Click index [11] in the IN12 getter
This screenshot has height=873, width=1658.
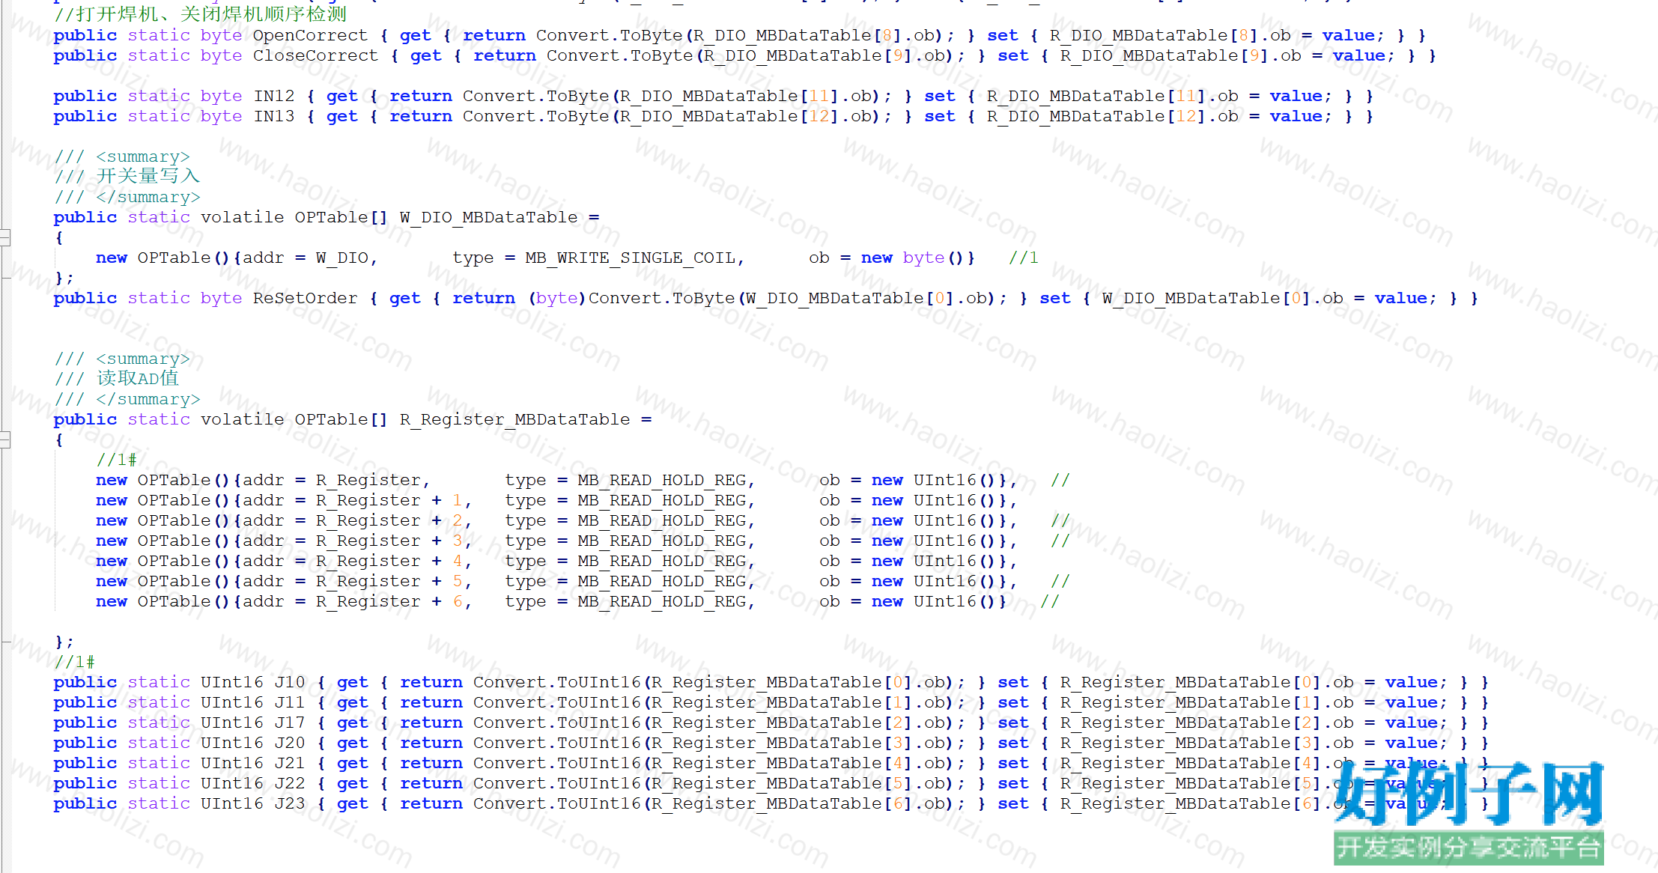point(819,96)
